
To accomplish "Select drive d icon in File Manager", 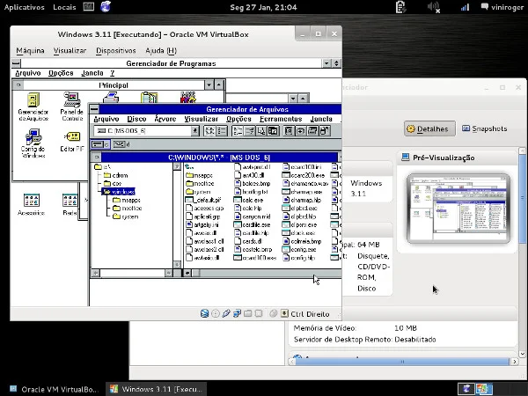I will (121, 144).
